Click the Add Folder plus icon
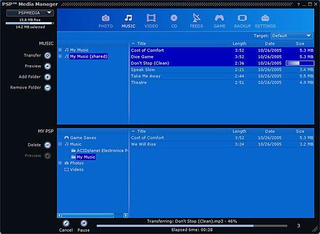320x234 pixels. pyautogui.click(x=48, y=77)
